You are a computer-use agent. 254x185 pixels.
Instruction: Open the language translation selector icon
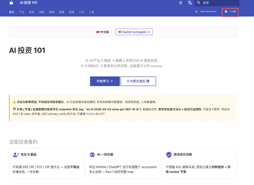pyautogui.click(x=190, y=3)
